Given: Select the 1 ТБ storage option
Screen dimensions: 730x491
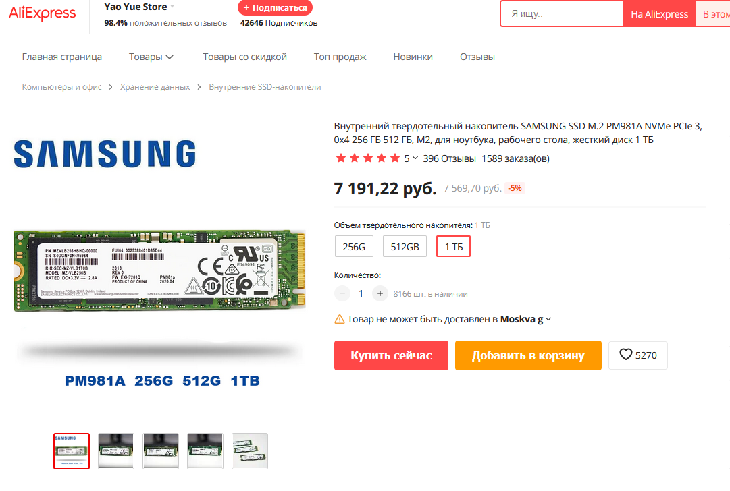Looking at the screenshot, I should pos(453,246).
